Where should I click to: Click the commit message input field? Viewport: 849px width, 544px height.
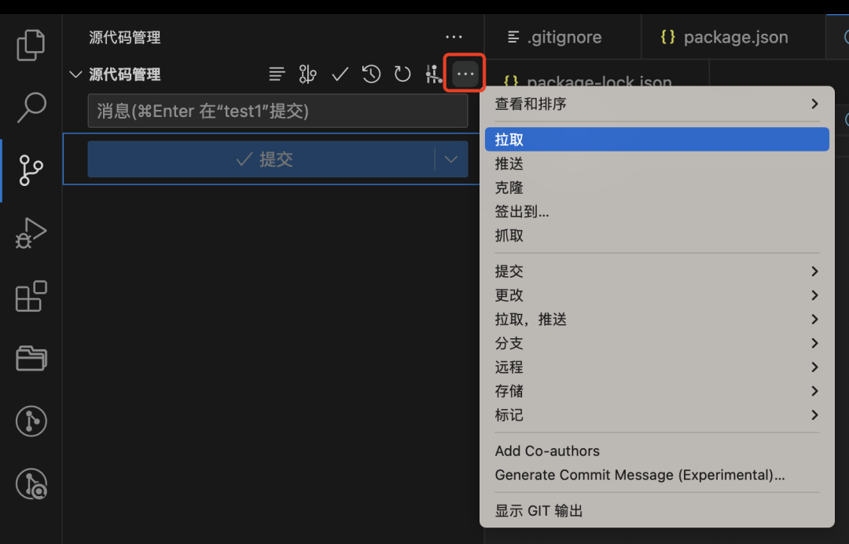277,111
